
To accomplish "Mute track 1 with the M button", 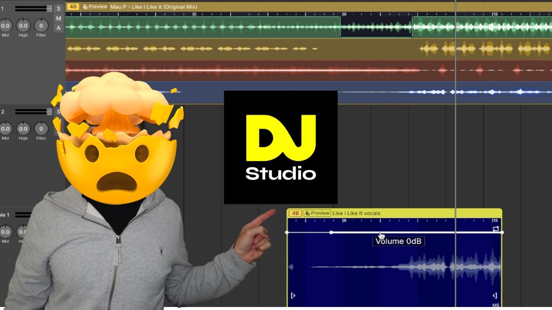I will pos(59,19).
